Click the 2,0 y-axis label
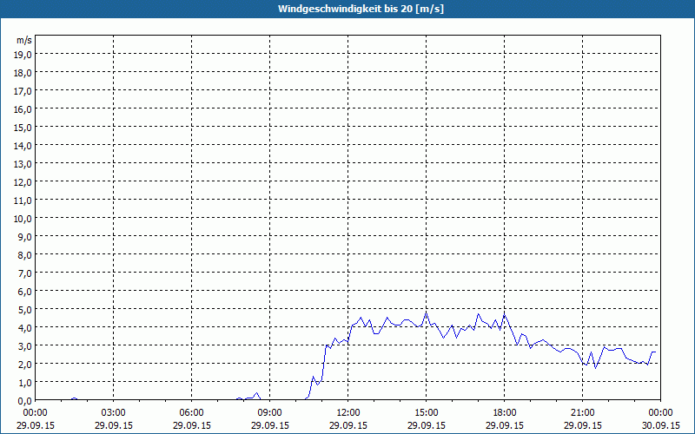Viewport: 695px width, 434px height. (25, 364)
